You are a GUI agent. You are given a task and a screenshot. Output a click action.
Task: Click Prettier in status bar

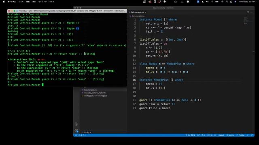(240, 135)
